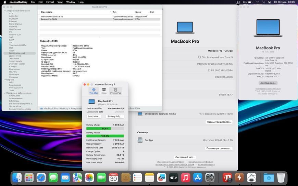Open Photos from the Dock

tap(89, 178)
